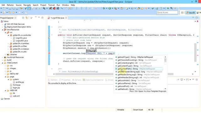Viewport: 201px width, 113px height.
Task: Open the Navigate menu
Action: (27, 5)
